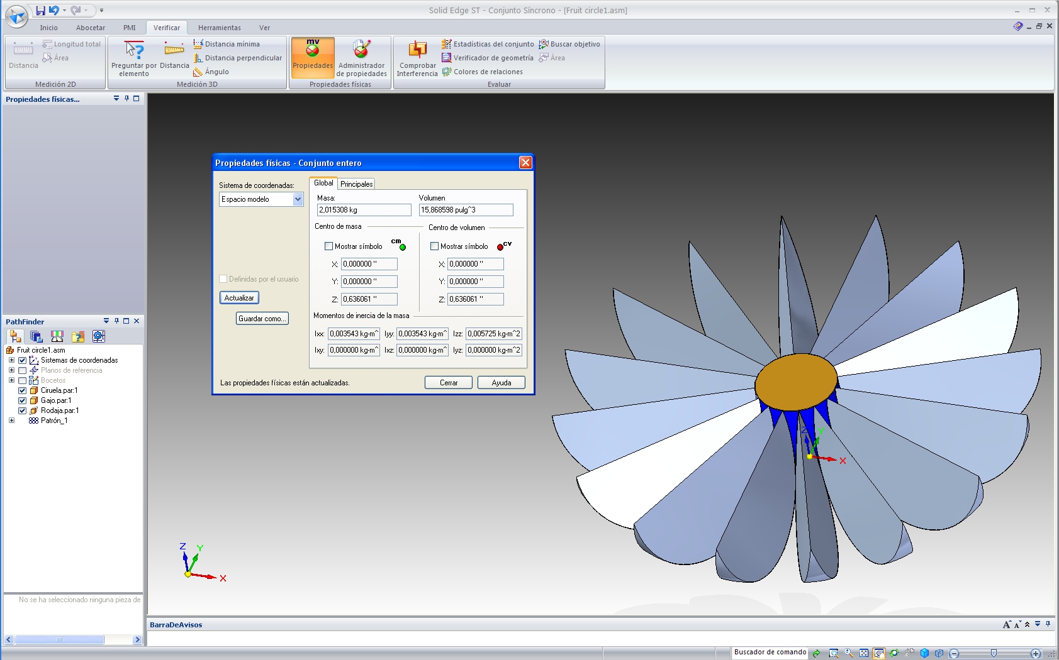Click the help icon at ribbon right
The image size is (1059, 660).
[x=1018, y=26]
